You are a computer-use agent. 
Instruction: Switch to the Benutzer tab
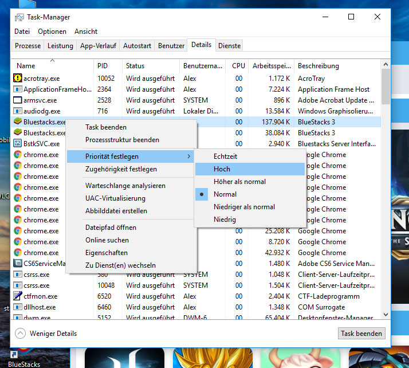(171, 46)
